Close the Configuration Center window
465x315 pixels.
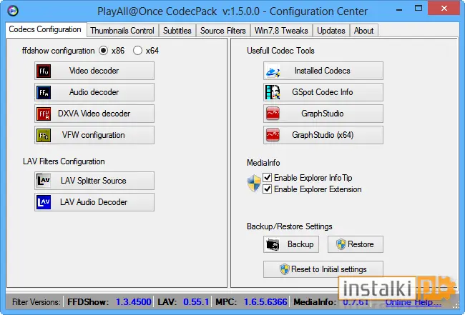pyautogui.click(x=444, y=9)
